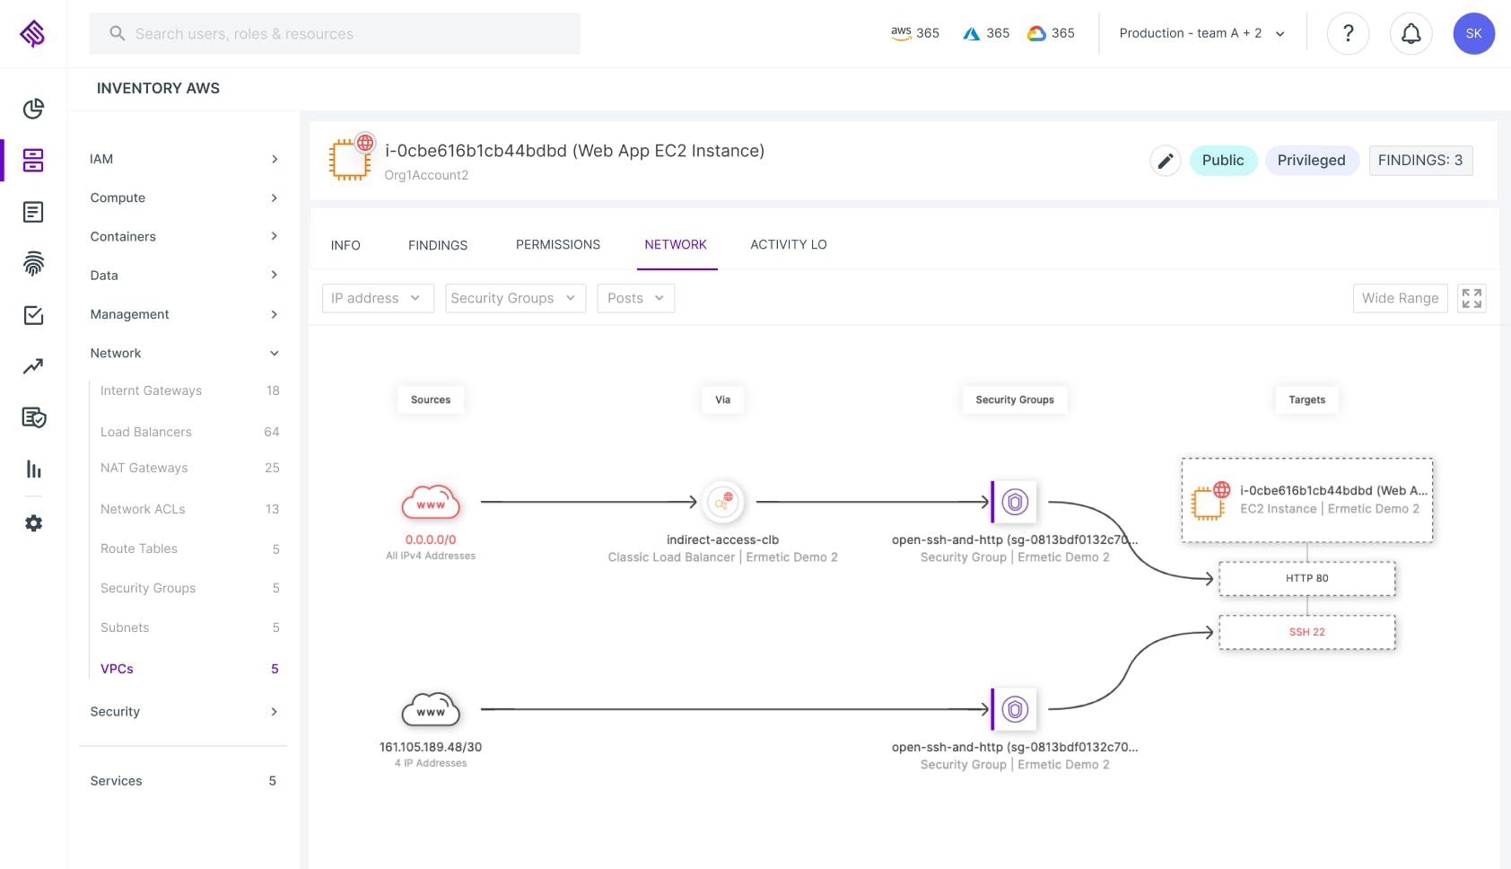The height and width of the screenshot is (869, 1511).
Task: Click the red 0.0.0.0/0 cloud source icon
Action: coord(431,503)
